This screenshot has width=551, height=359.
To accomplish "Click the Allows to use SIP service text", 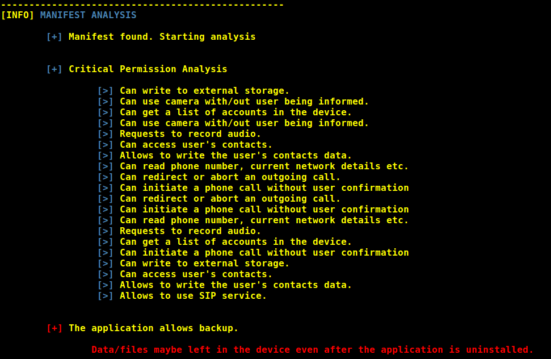I will click(193, 296).
